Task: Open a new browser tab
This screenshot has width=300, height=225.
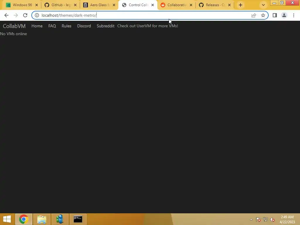Action: point(241,5)
